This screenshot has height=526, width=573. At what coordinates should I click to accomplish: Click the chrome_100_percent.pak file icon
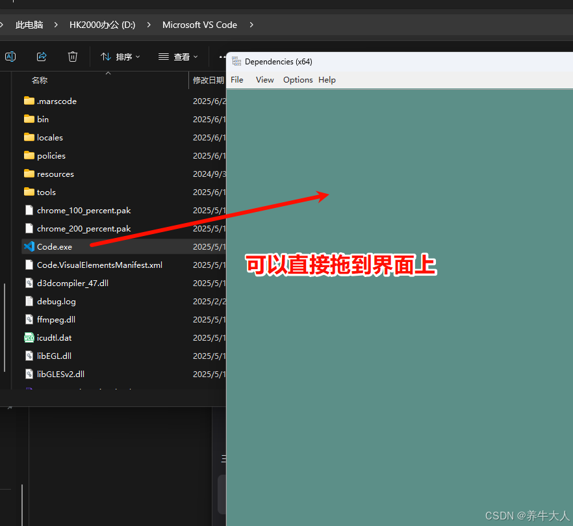(29, 210)
